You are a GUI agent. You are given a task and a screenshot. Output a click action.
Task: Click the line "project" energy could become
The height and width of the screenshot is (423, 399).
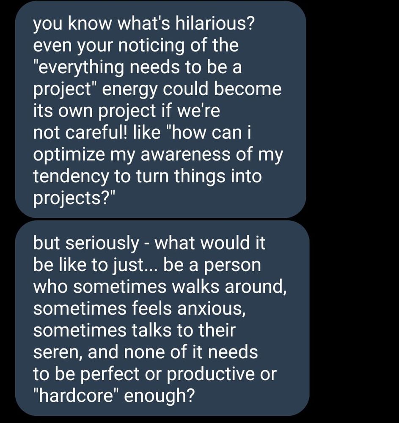coord(157,90)
